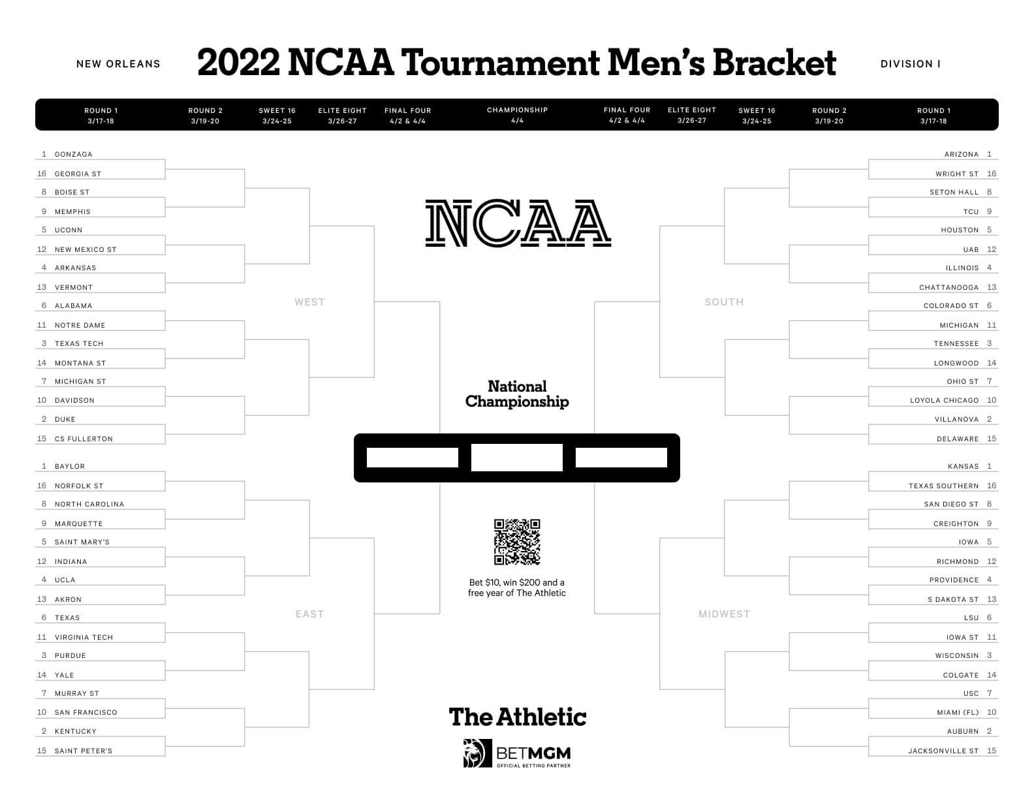Screen dimensions: 1034x799
Task: Click the MIDWEST region label
Action: pyautogui.click(x=724, y=614)
